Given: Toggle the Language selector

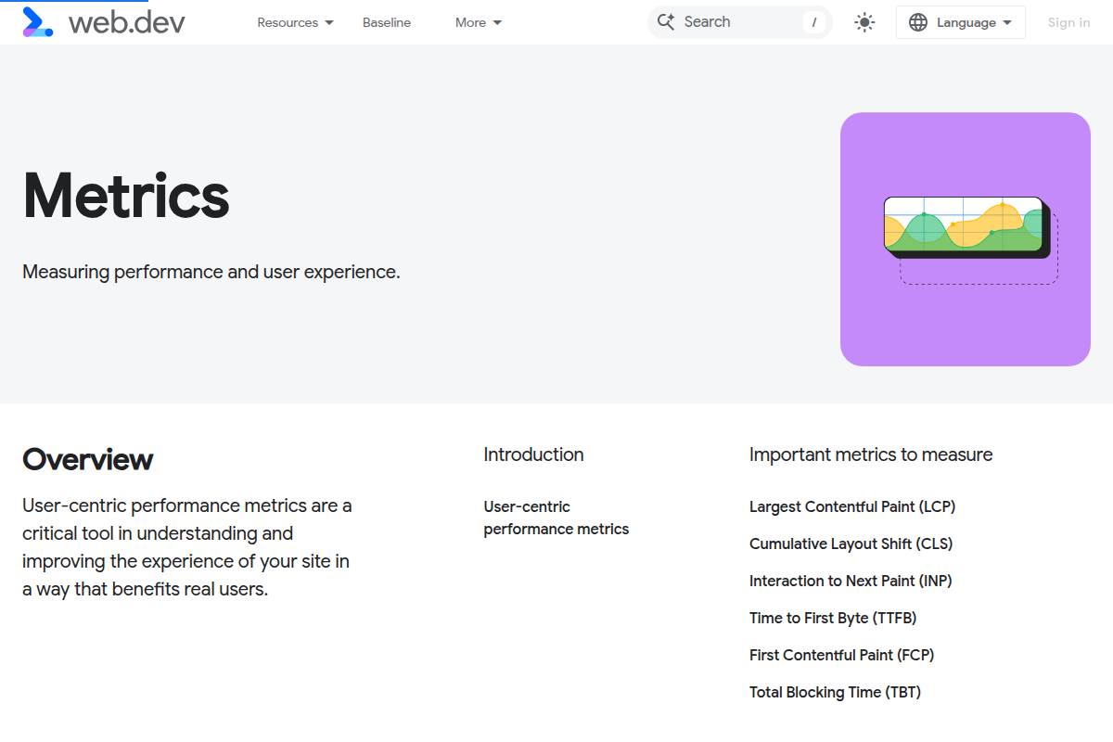Looking at the screenshot, I should tap(960, 22).
